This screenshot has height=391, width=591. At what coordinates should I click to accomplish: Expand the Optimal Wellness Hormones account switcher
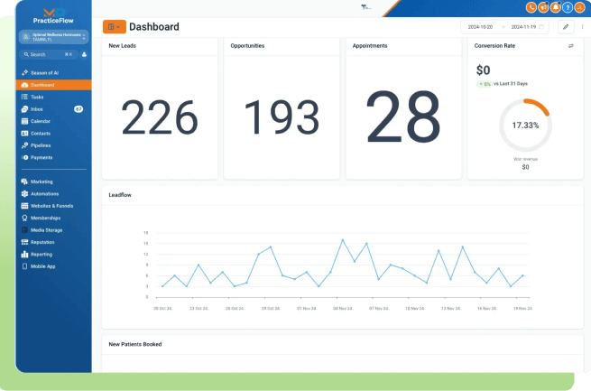click(53, 37)
